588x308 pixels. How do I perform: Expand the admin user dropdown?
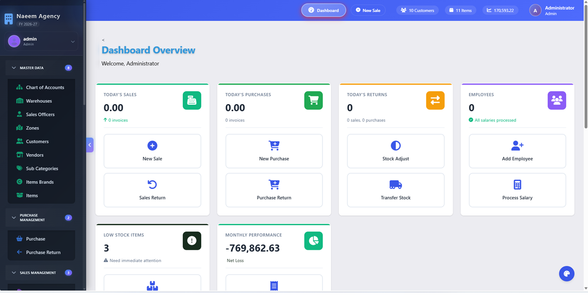[73, 42]
